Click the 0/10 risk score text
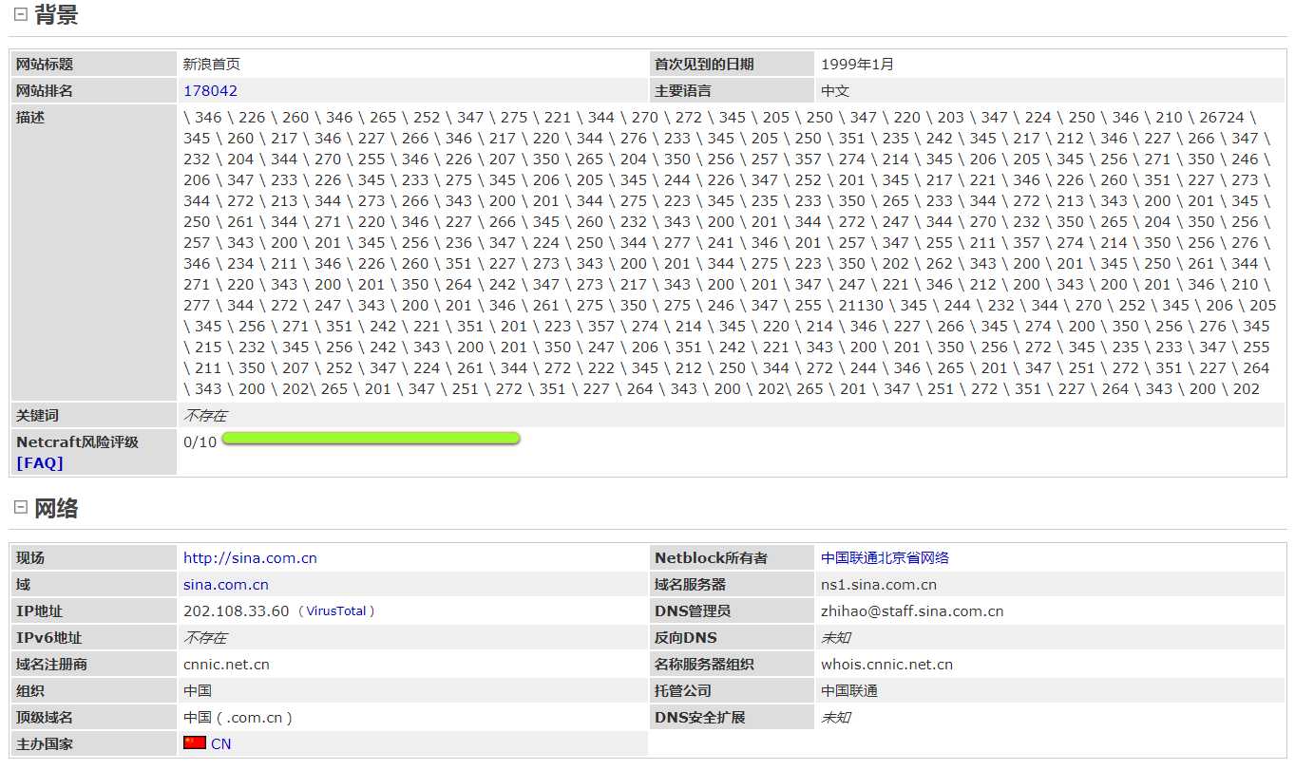This screenshot has height=770, width=1295. pyautogui.click(x=200, y=442)
